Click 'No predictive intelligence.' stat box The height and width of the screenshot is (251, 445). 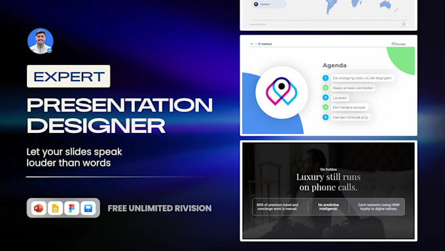(329, 206)
